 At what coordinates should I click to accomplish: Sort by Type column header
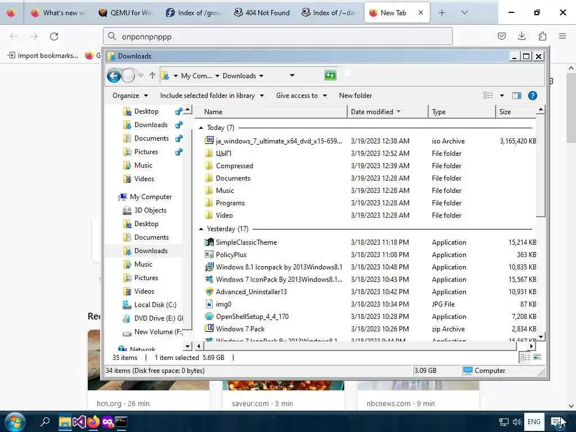462,112
